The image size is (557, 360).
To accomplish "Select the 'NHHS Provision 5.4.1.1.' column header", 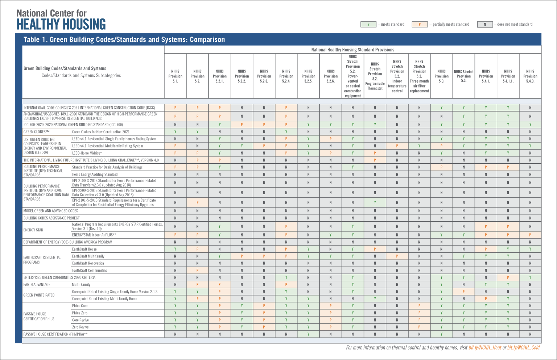I will click(508, 76).
